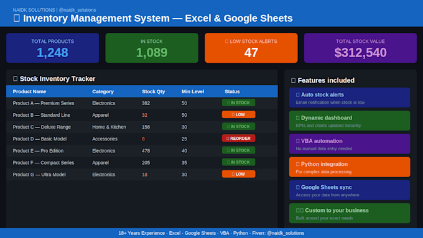The image size is (423, 238).
Task: Click red stock quantity 32
Action: pyautogui.click(x=144, y=115)
